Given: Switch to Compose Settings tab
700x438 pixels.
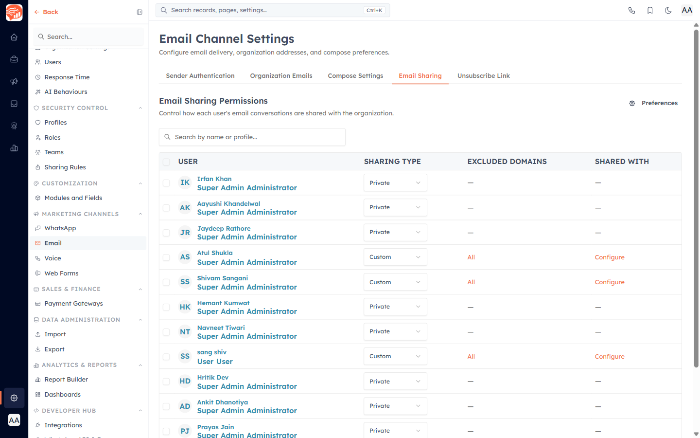Looking at the screenshot, I should coord(355,76).
